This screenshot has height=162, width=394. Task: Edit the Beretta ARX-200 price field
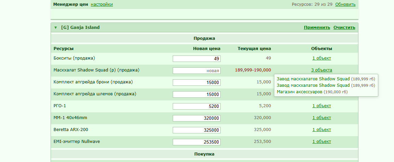[197, 130]
